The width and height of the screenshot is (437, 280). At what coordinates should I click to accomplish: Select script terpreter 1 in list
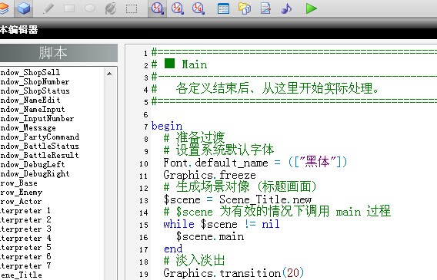tap(25, 210)
